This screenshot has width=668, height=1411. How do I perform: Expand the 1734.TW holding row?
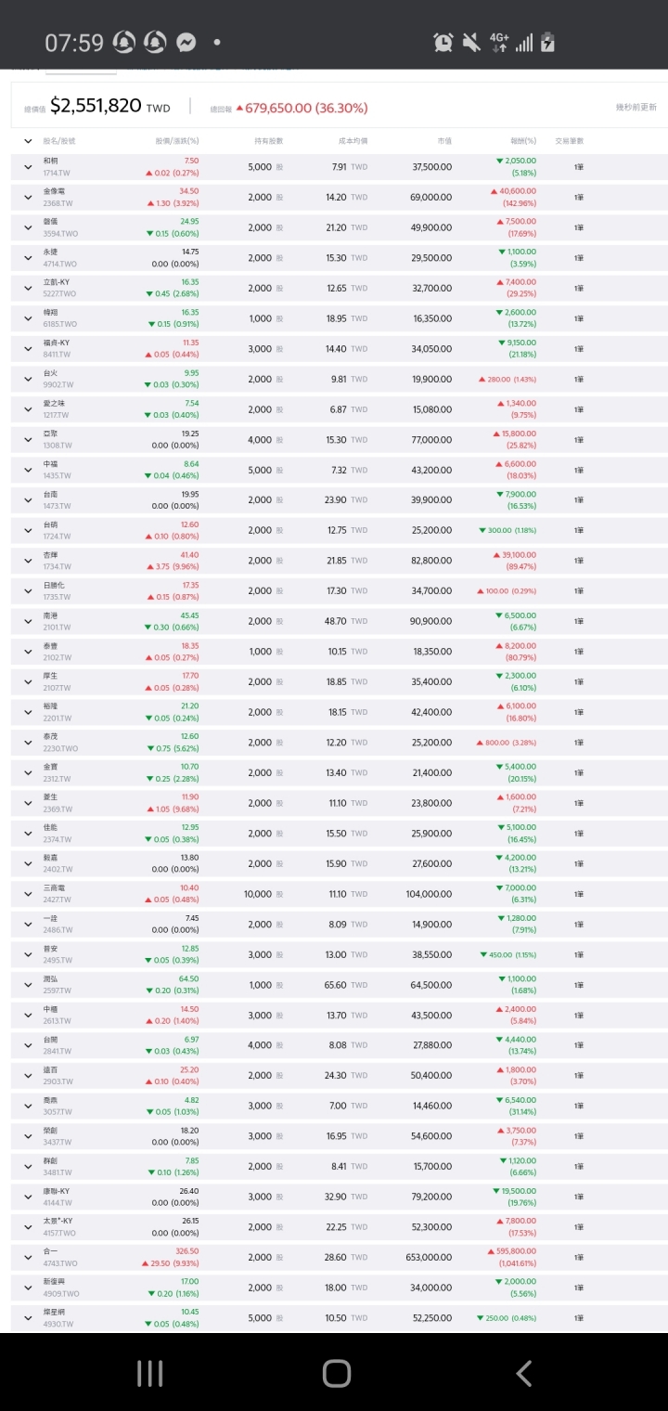pyautogui.click(x=28, y=561)
